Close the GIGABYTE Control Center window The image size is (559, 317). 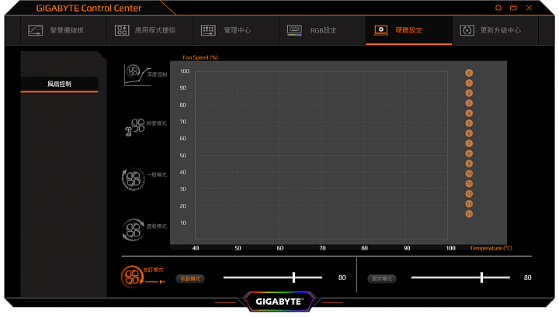(x=529, y=8)
